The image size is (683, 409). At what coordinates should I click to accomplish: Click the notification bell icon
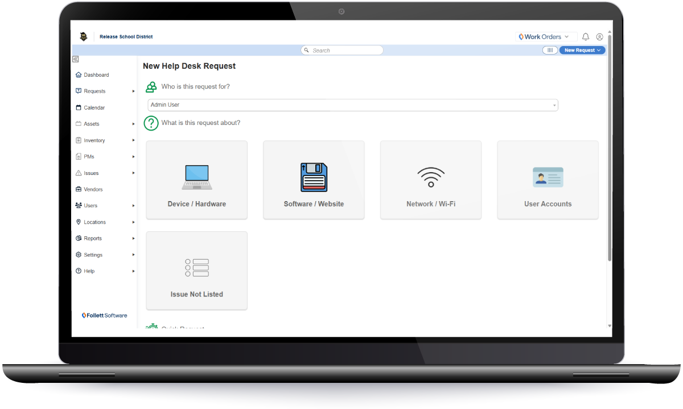586,37
